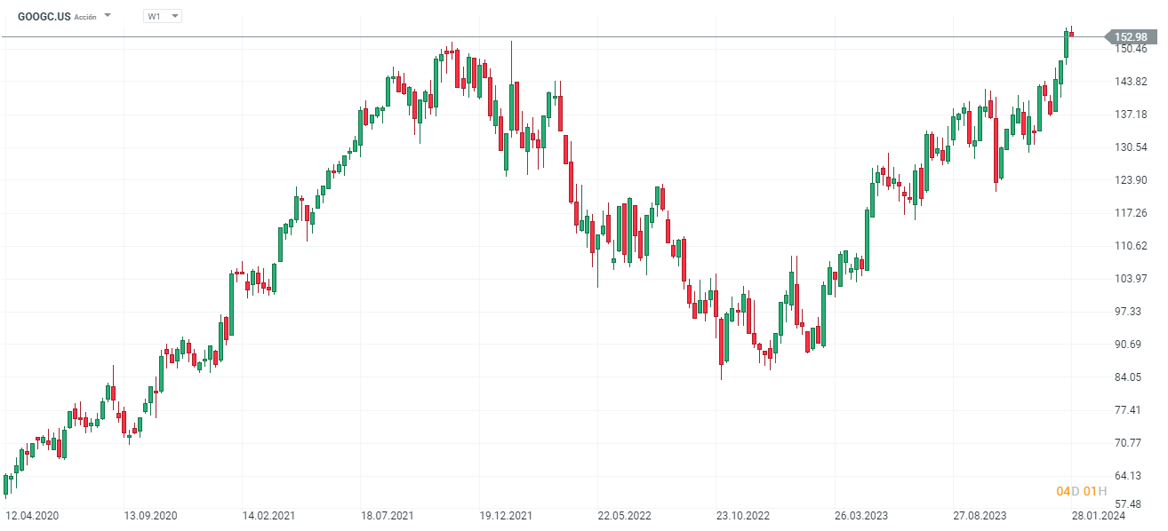The width and height of the screenshot is (1168, 531).
Task: Open the GOOGC.US symbol dropdown arrow
Action: tap(108, 16)
